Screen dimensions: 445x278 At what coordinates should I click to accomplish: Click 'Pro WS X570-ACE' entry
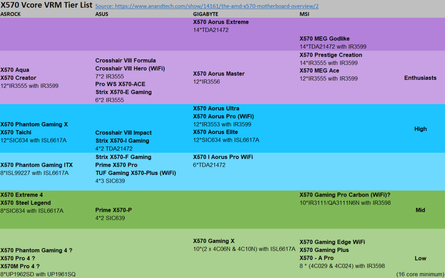pos(121,84)
